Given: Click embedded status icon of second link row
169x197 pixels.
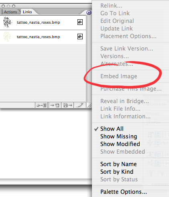Looking at the screenshot, I should (80, 37).
